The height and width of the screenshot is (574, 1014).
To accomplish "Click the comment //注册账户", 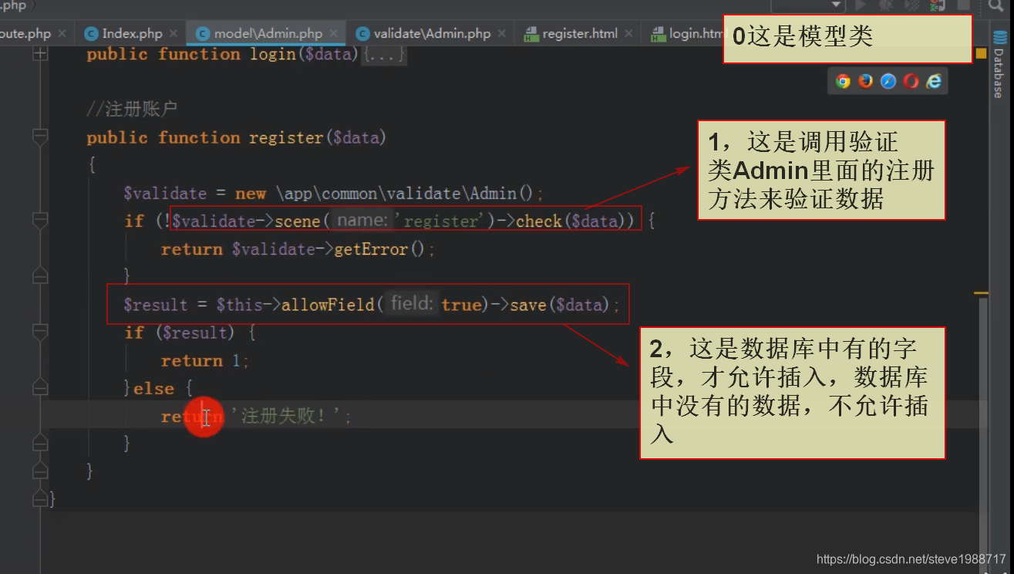I will (133, 110).
